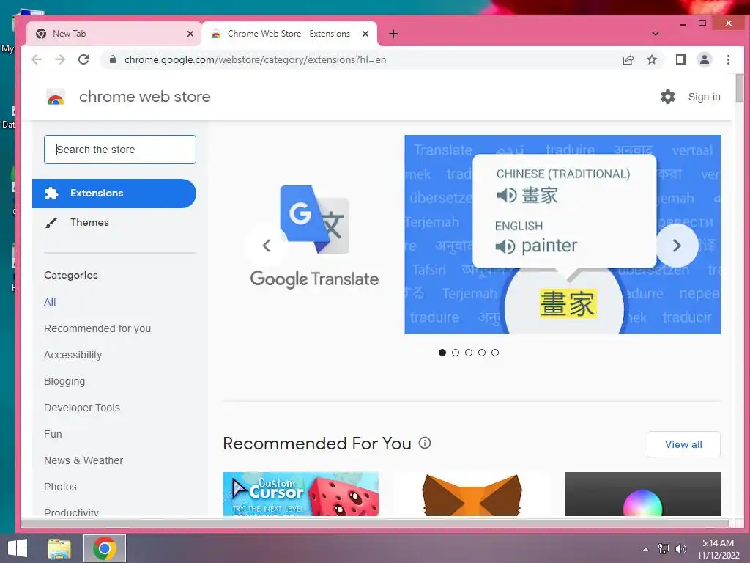
Task: Open the Blogging category
Action: (64, 381)
